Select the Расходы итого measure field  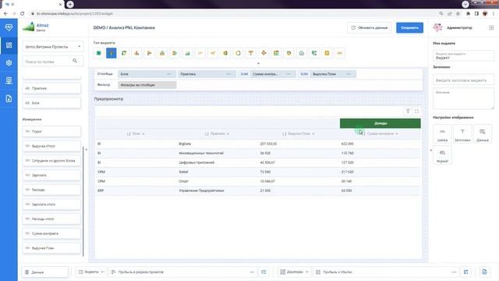click(x=51, y=219)
